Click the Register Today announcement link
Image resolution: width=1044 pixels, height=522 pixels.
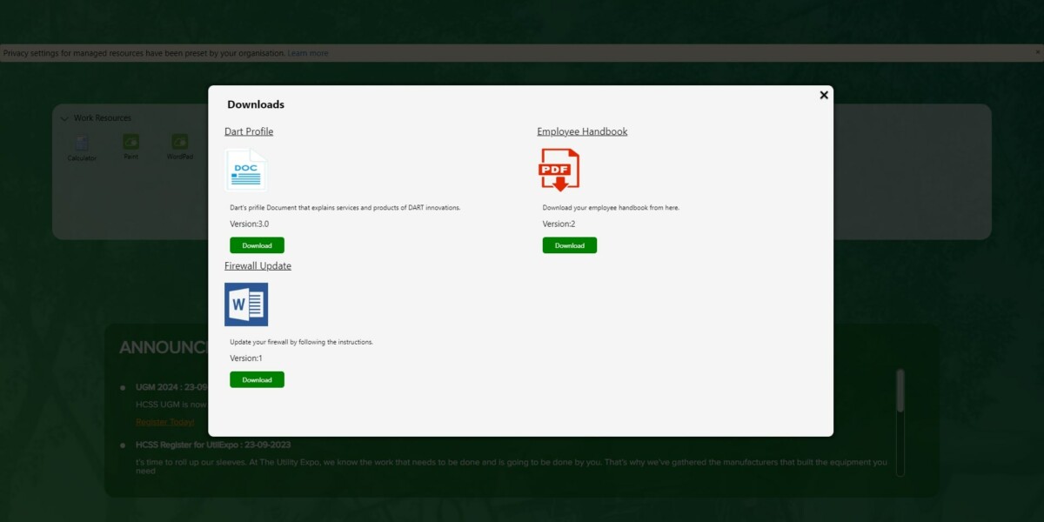point(164,420)
